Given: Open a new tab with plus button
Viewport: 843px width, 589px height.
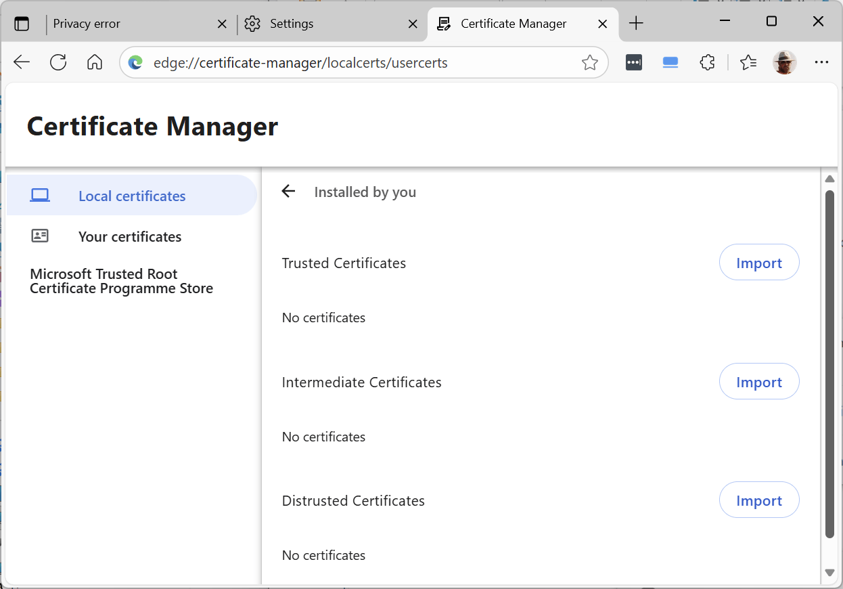Looking at the screenshot, I should click(635, 24).
